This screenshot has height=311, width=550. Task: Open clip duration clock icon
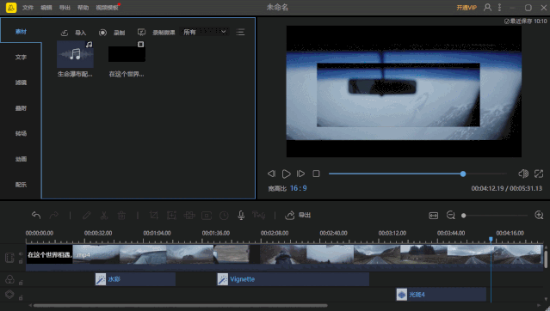(x=224, y=216)
